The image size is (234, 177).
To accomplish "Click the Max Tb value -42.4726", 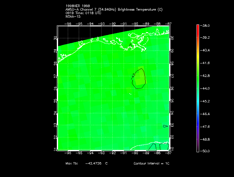I will pyautogui.click(x=94, y=163).
